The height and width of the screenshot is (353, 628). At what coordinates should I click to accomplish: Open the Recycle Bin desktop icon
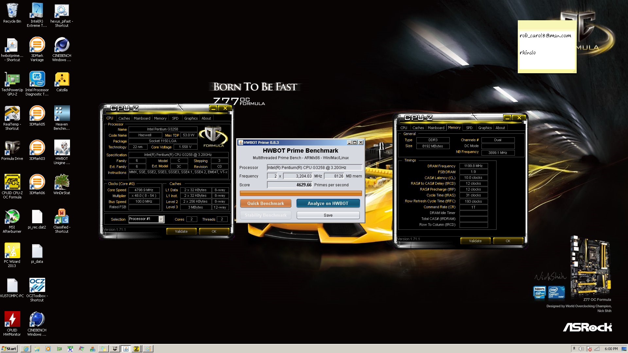click(12, 13)
